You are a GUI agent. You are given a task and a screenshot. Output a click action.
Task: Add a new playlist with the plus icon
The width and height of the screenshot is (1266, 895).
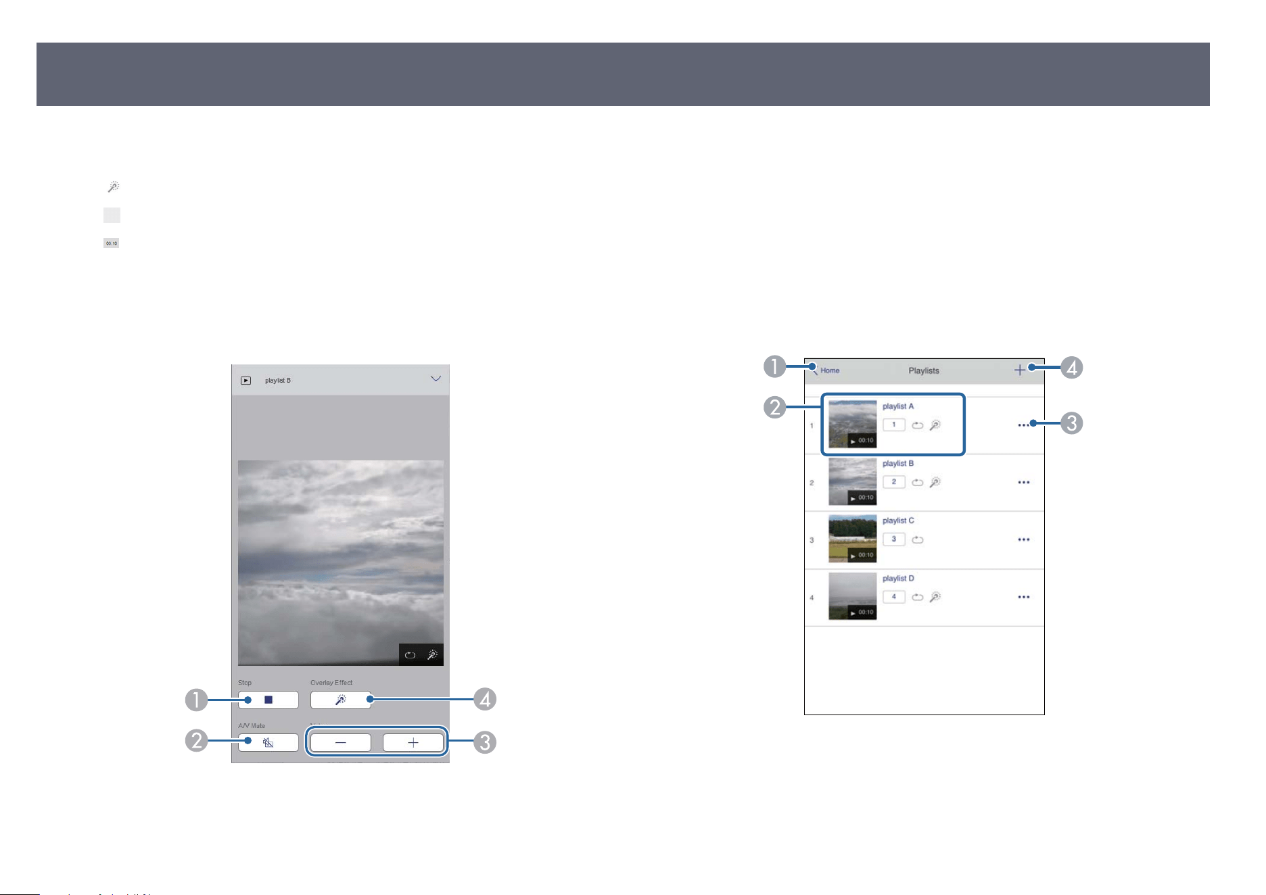point(1020,370)
